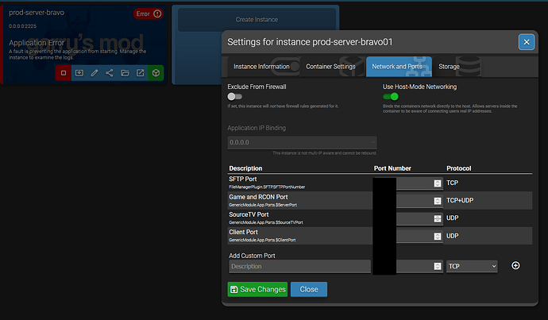
Task: Click the custom port Description input field
Action: 299,267
